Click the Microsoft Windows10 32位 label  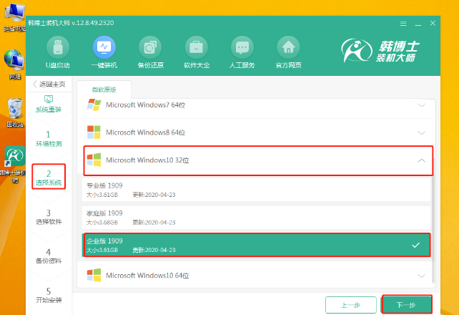coord(147,160)
